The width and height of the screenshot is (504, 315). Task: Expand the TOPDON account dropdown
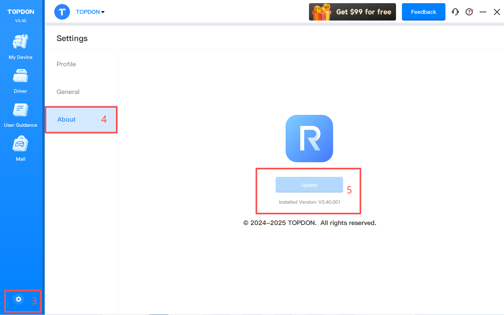tap(91, 12)
